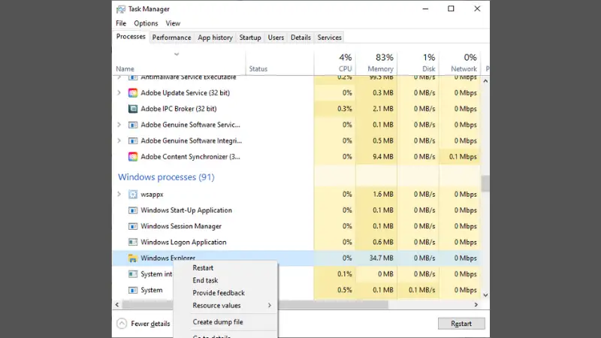Screen dimensions: 601x338
Task: Click the Windows Session Manager icon
Action: point(133,227)
